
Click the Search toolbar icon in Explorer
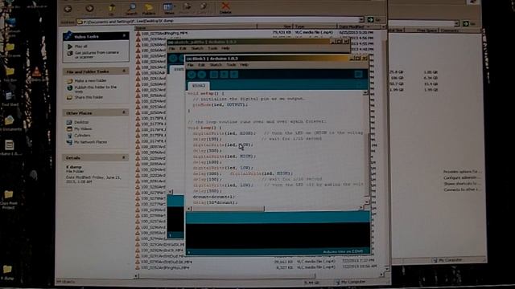pos(131,9)
